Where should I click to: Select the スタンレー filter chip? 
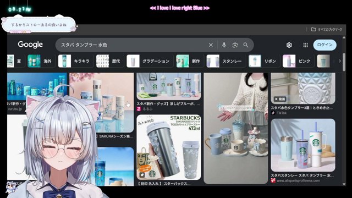pos(226,61)
